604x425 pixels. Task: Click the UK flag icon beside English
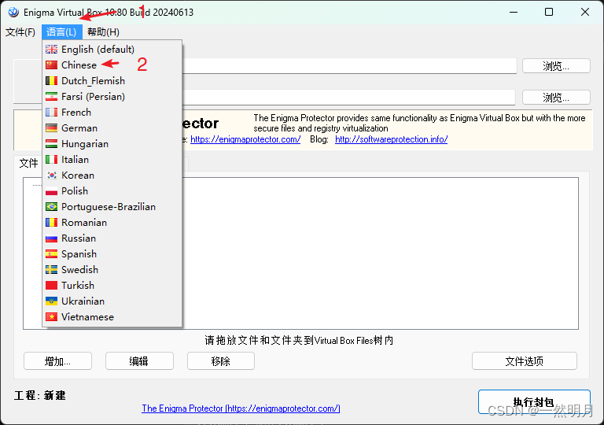[51, 50]
